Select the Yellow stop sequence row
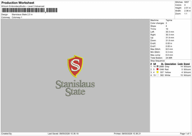The height and width of the screenshot is (136, 192). click(x=171, y=72)
